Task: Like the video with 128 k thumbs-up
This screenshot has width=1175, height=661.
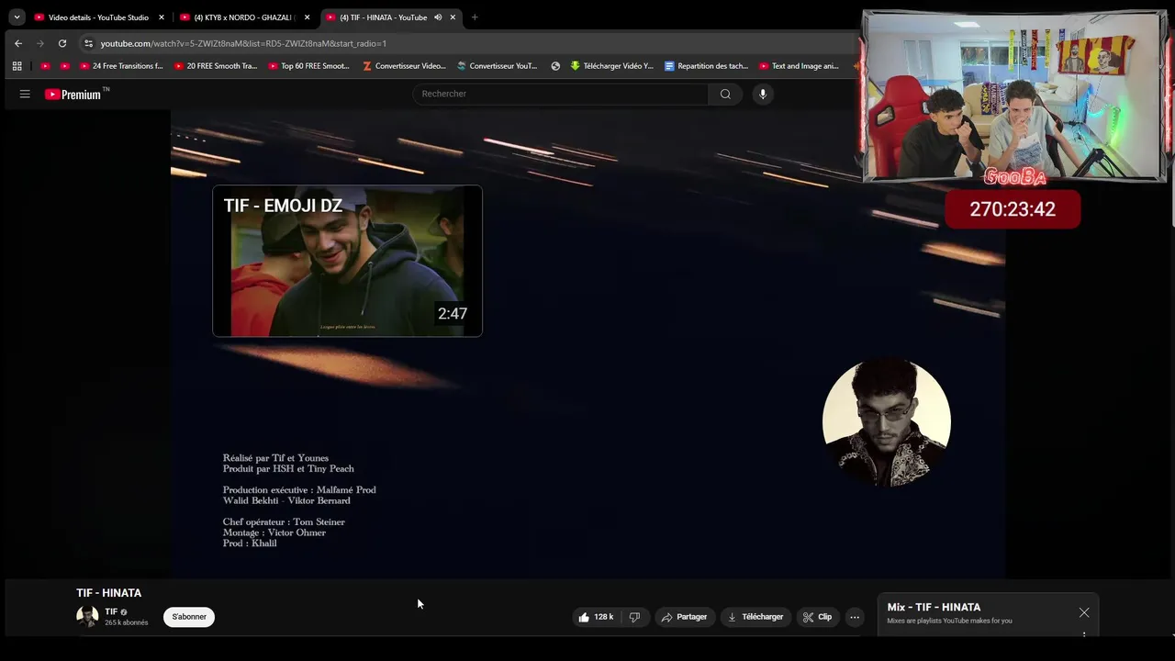Action: (596, 617)
